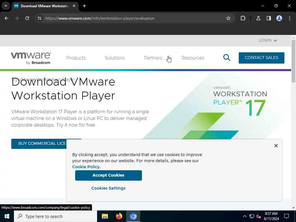
Task: View site information icon in address bar
Action: (x=40, y=18)
